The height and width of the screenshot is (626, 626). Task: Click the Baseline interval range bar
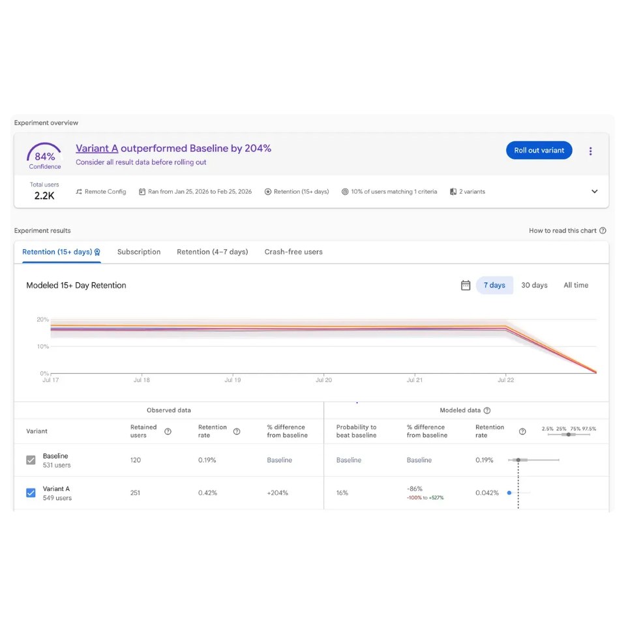533,460
